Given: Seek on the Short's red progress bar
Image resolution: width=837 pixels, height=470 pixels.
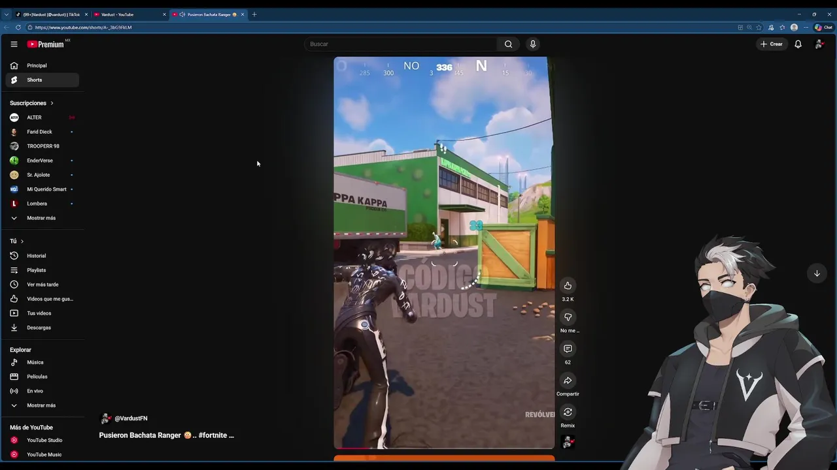Looking at the screenshot, I should click(444, 448).
